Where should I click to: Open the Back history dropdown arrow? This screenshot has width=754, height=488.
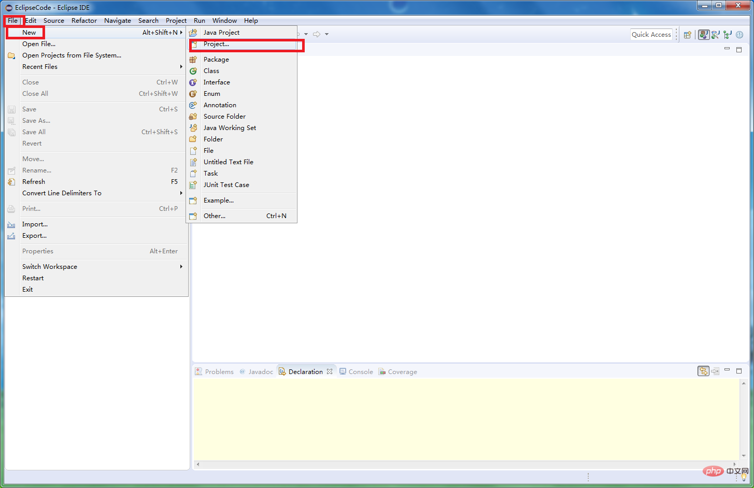coord(306,34)
